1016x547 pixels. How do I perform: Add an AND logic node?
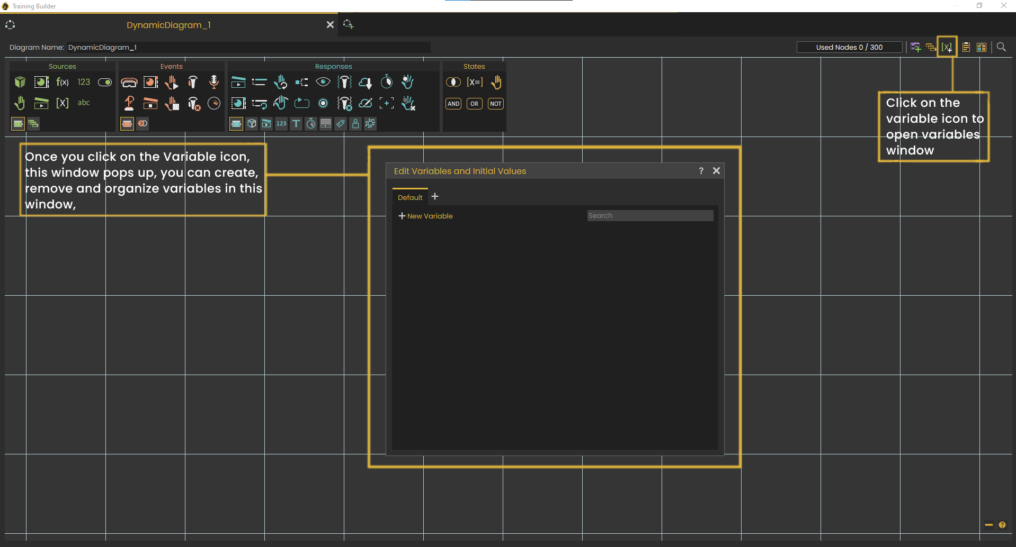pos(453,104)
